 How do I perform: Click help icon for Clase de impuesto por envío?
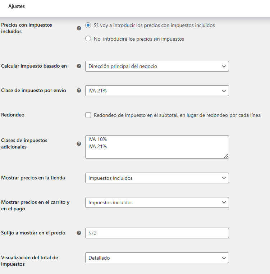(79, 90)
